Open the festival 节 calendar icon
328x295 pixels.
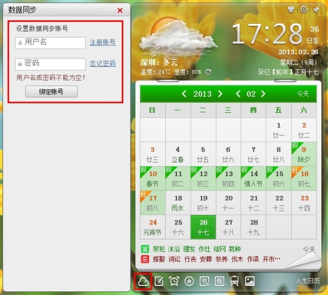pos(205,281)
